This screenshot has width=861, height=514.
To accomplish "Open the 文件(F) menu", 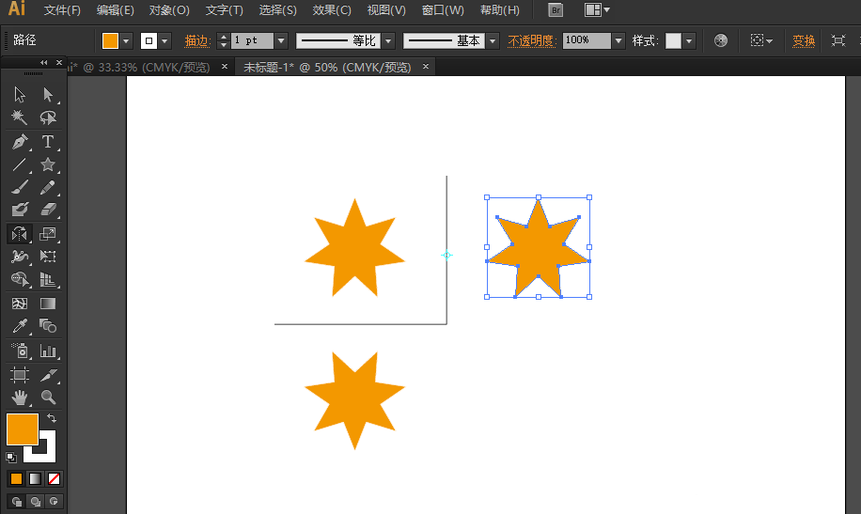I will click(62, 10).
